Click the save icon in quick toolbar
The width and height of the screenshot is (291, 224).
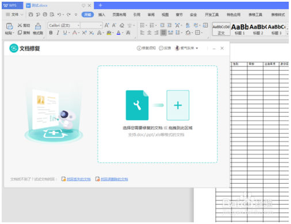tap(30, 14)
